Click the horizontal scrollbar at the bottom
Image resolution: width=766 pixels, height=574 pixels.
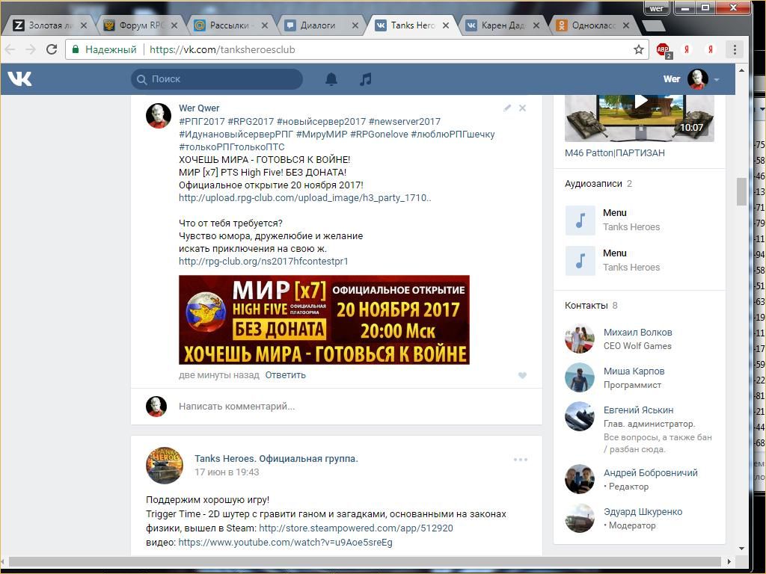(365, 561)
